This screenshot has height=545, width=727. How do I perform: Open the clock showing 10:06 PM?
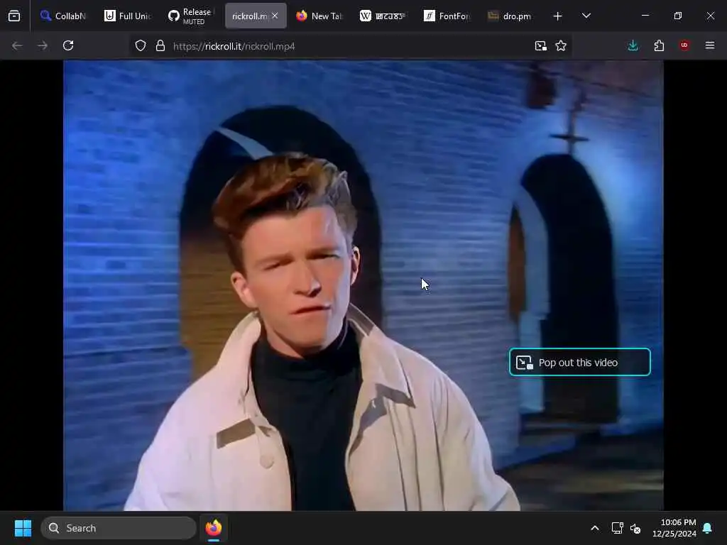tap(674, 528)
